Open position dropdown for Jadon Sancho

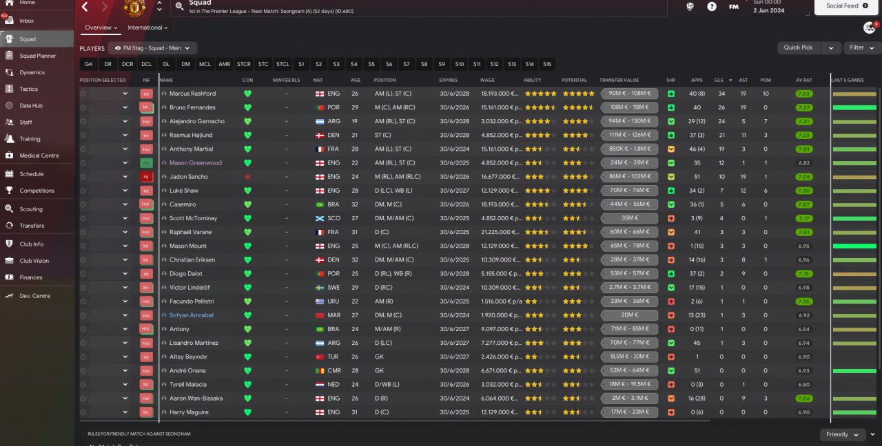pyautogui.click(x=125, y=177)
